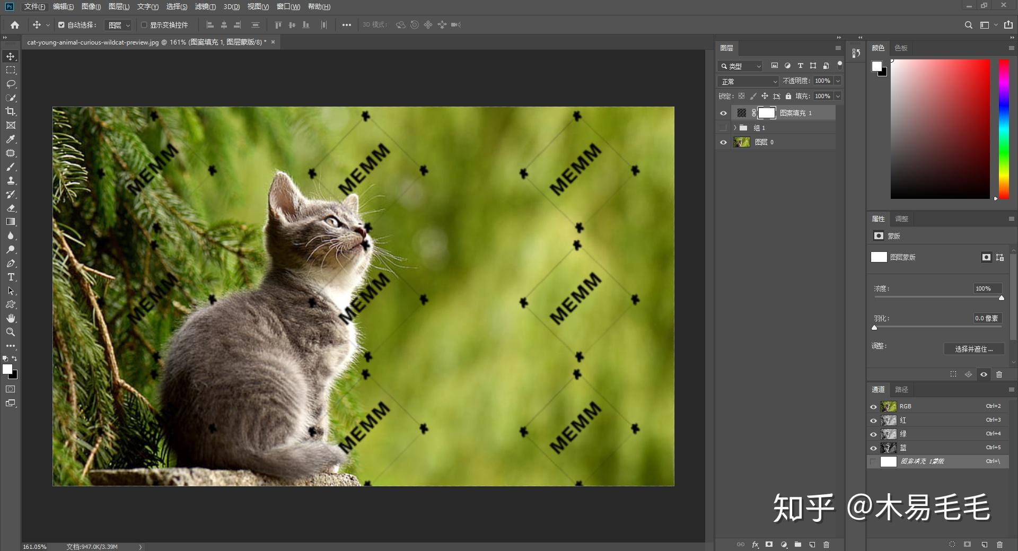Open the blend mode 正常 dropdown
Screen dimensions: 1018x551
pos(748,82)
